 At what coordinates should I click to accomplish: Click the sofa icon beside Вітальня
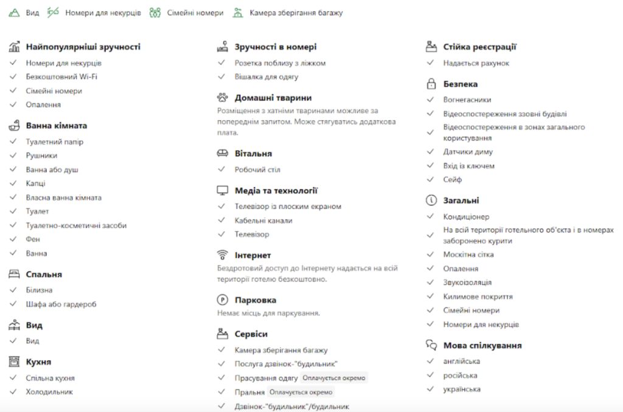tap(223, 153)
